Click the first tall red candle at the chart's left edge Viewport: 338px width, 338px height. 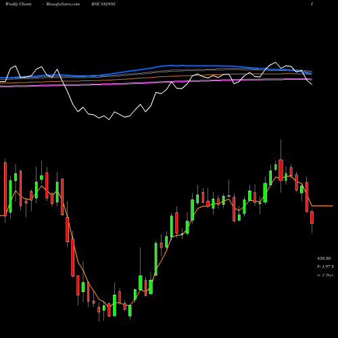(5, 189)
